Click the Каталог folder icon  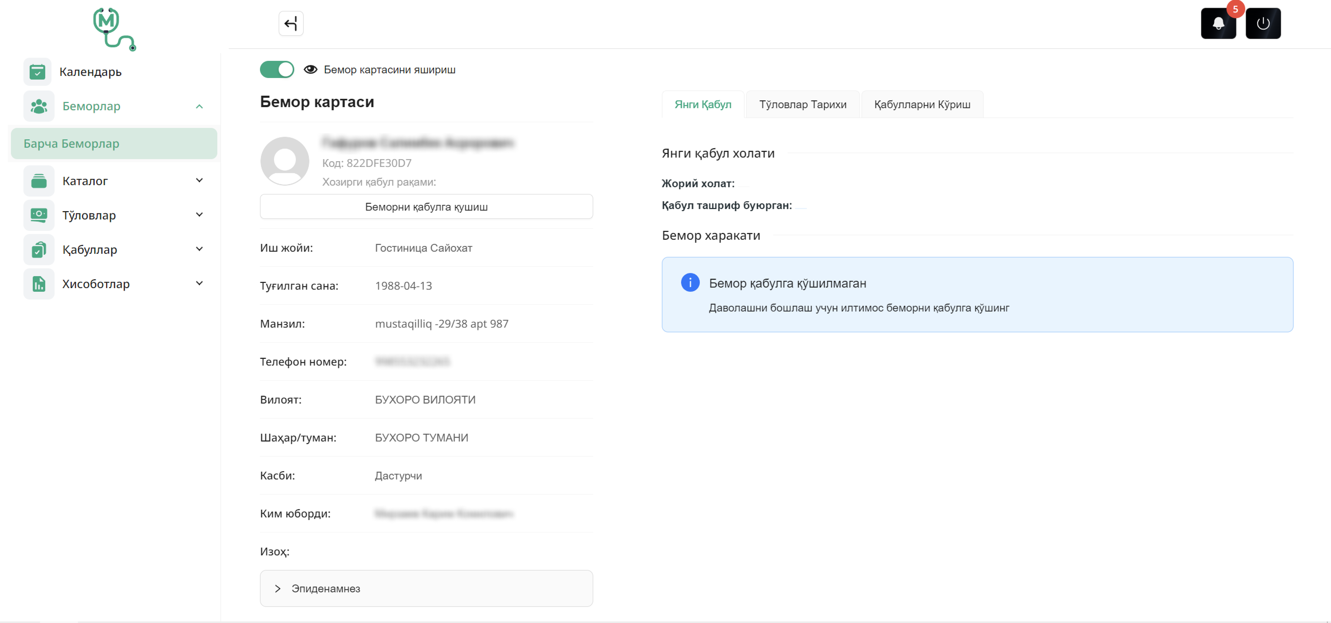click(39, 181)
